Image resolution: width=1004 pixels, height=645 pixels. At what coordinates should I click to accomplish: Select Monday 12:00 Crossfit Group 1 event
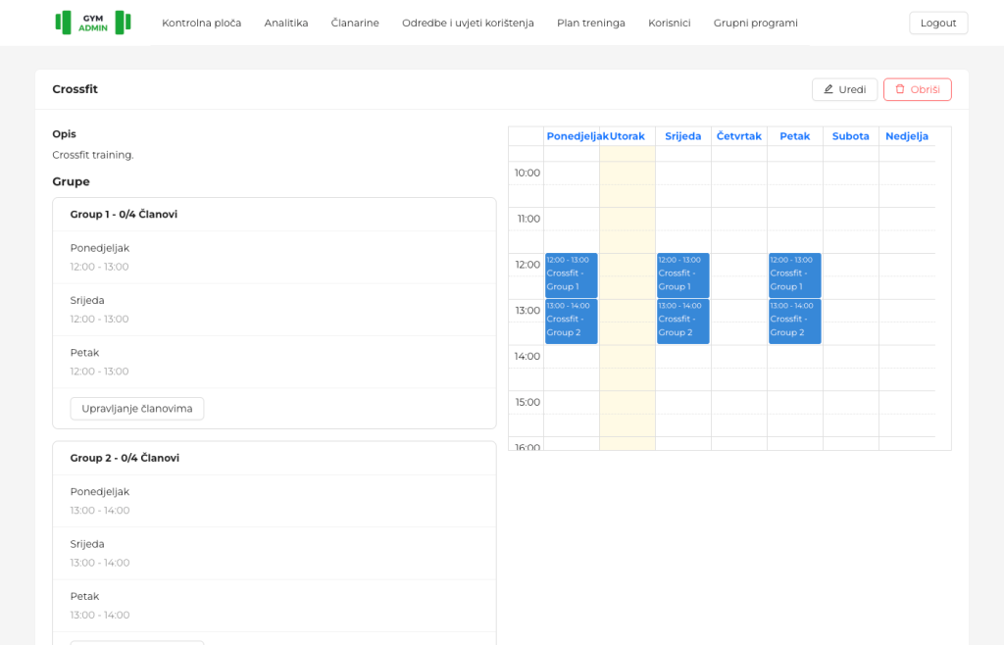coord(572,275)
